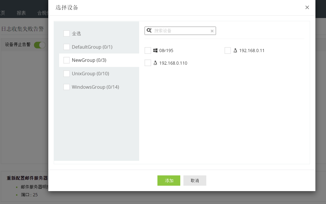Image resolution: width=326 pixels, height=204 pixels.
Task: Click the 192.168.0.11 device name
Action: pyautogui.click(x=252, y=51)
